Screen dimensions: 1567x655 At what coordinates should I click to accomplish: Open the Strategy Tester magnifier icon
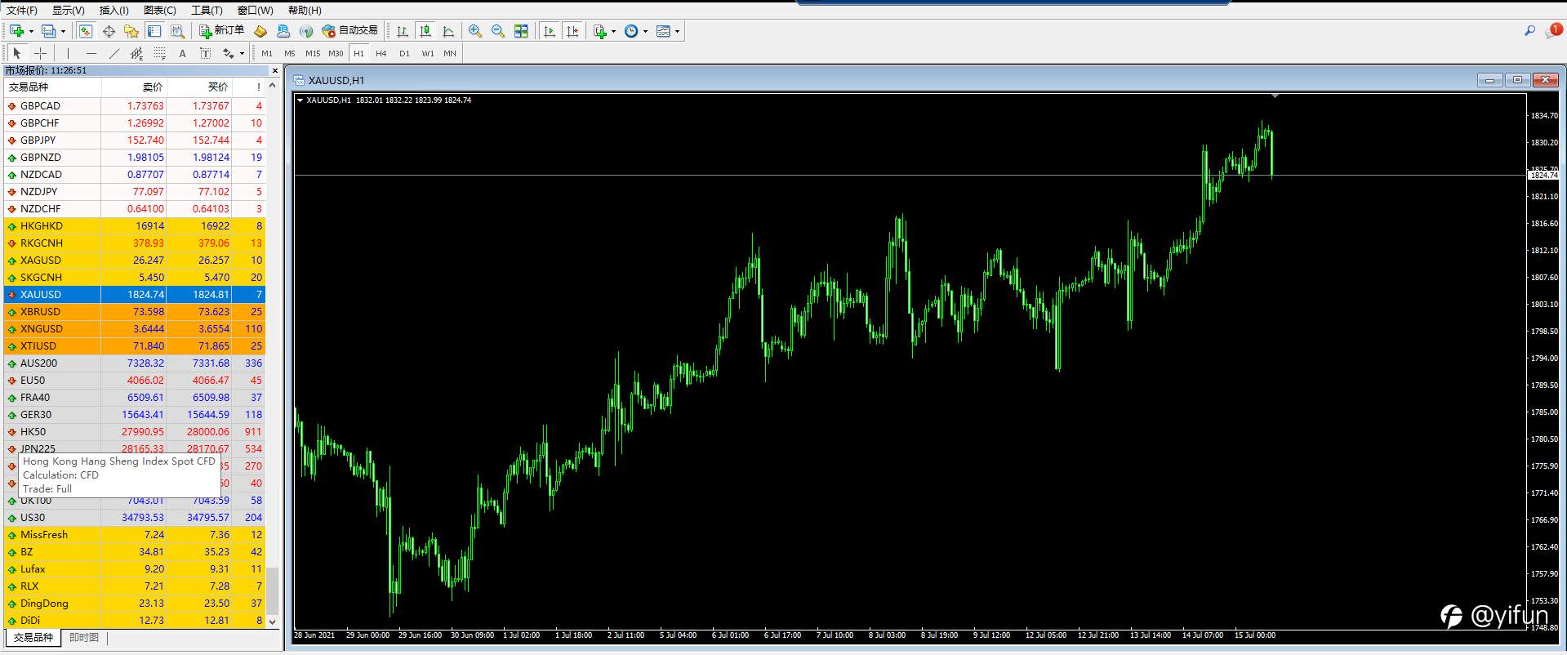click(177, 31)
